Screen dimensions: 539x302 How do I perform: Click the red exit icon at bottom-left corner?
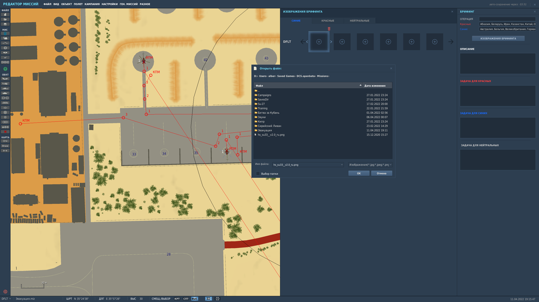[x=5, y=292]
